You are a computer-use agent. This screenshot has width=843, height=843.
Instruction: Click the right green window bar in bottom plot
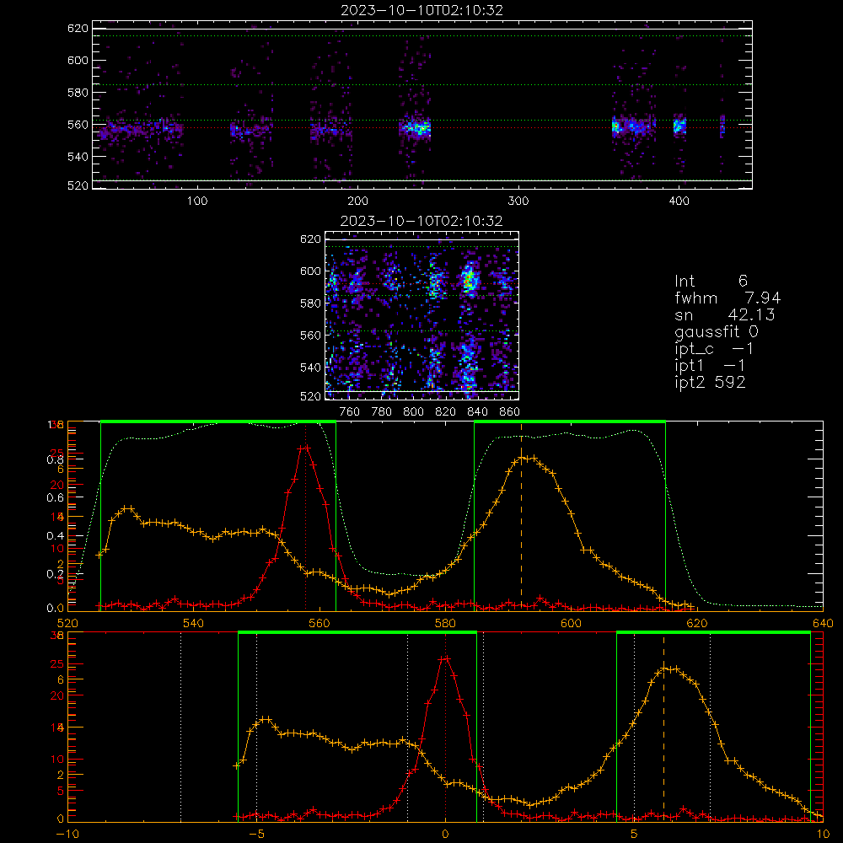pyautogui.click(x=713, y=632)
